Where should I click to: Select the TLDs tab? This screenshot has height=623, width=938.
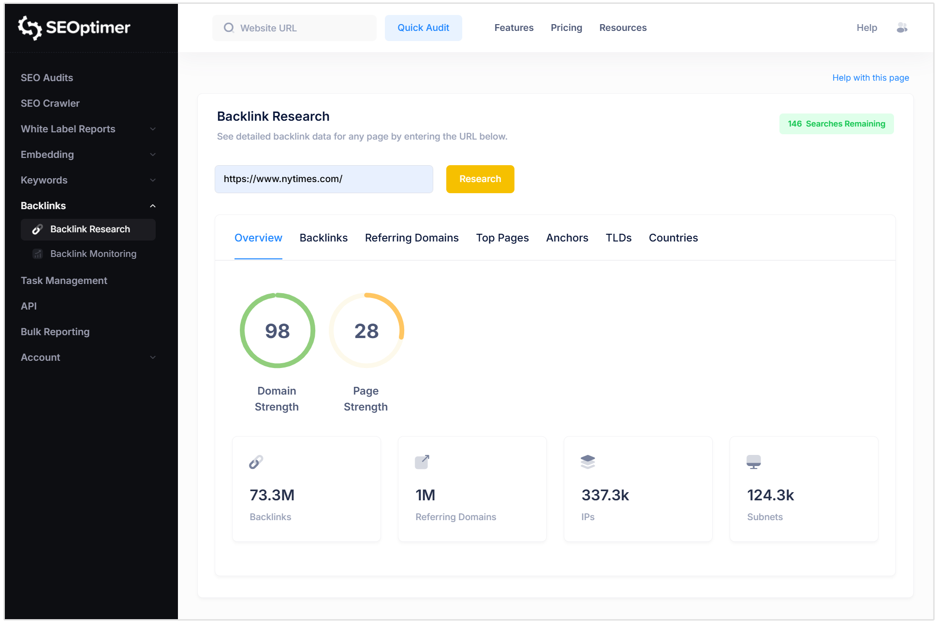tap(619, 238)
